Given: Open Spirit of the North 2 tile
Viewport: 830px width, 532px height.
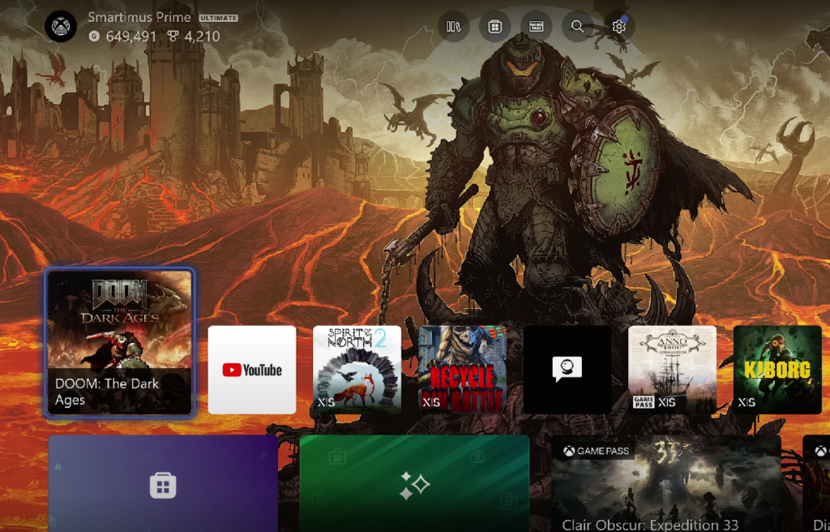Looking at the screenshot, I should tap(357, 370).
